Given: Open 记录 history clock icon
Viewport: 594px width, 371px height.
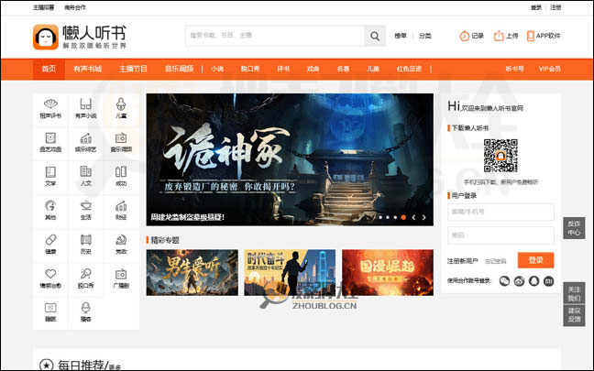Looking at the screenshot, I should click(464, 36).
